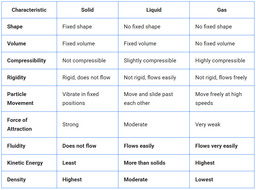256x190 pixels.
Task: Click the 'Density' row label
Action: click(x=17, y=180)
